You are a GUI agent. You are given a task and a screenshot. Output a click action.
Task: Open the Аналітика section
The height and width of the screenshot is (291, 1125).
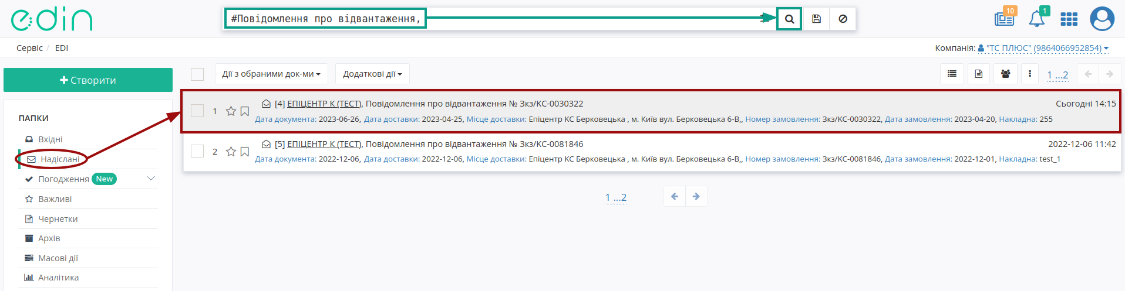58,278
